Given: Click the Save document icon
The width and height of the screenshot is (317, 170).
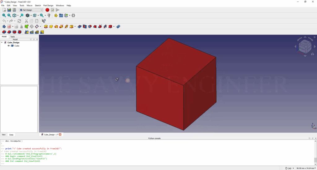Looking at the screenshot, I should coord(14,10).
